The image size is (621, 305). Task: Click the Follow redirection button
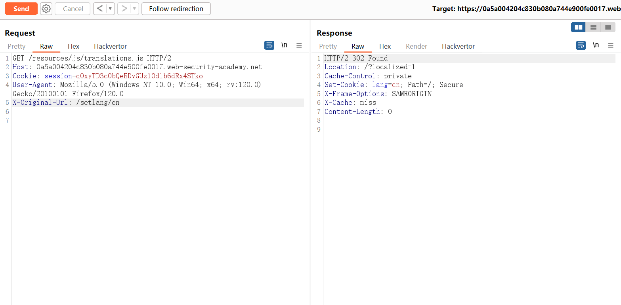pos(176,9)
